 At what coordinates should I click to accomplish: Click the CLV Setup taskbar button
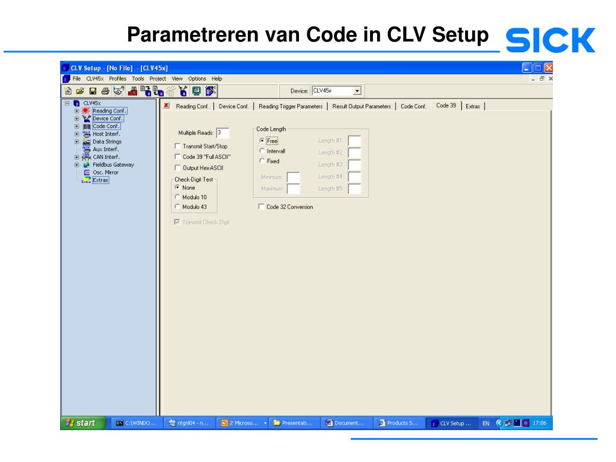452,423
